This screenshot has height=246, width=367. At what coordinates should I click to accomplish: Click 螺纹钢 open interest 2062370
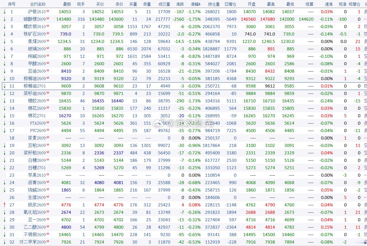coord(211,26)
